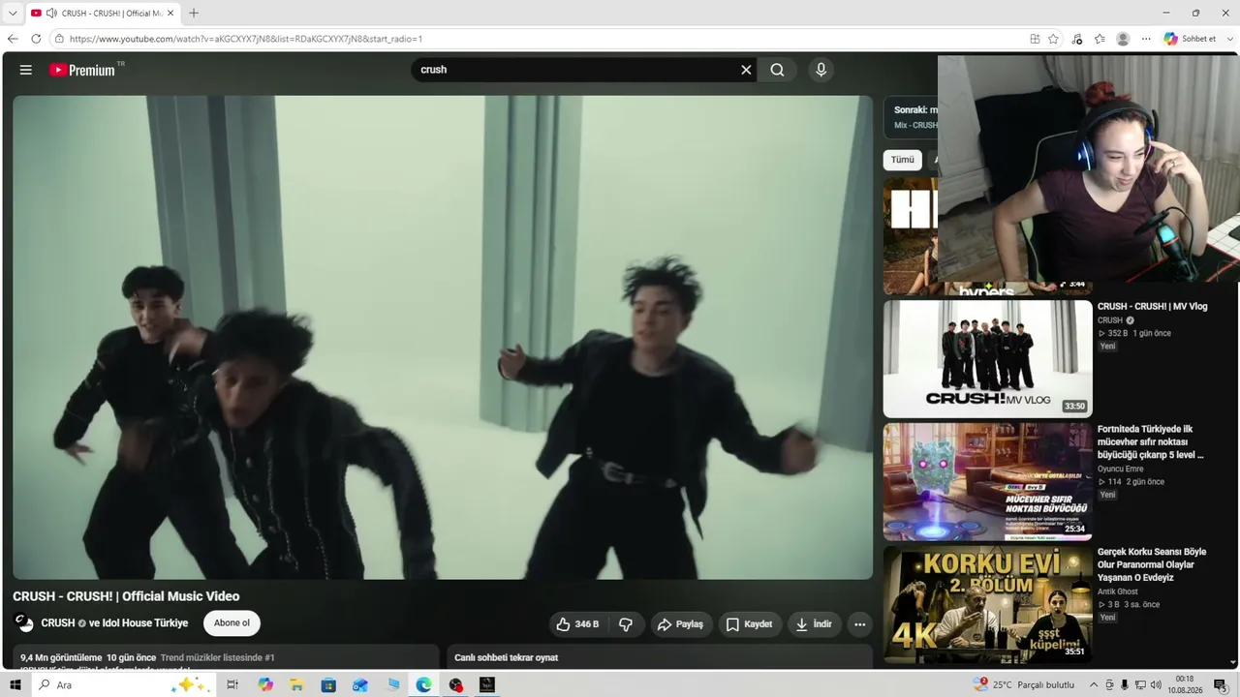Click the magnifier search button
The height and width of the screenshot is (697, 1240).
tap(777, 70)
